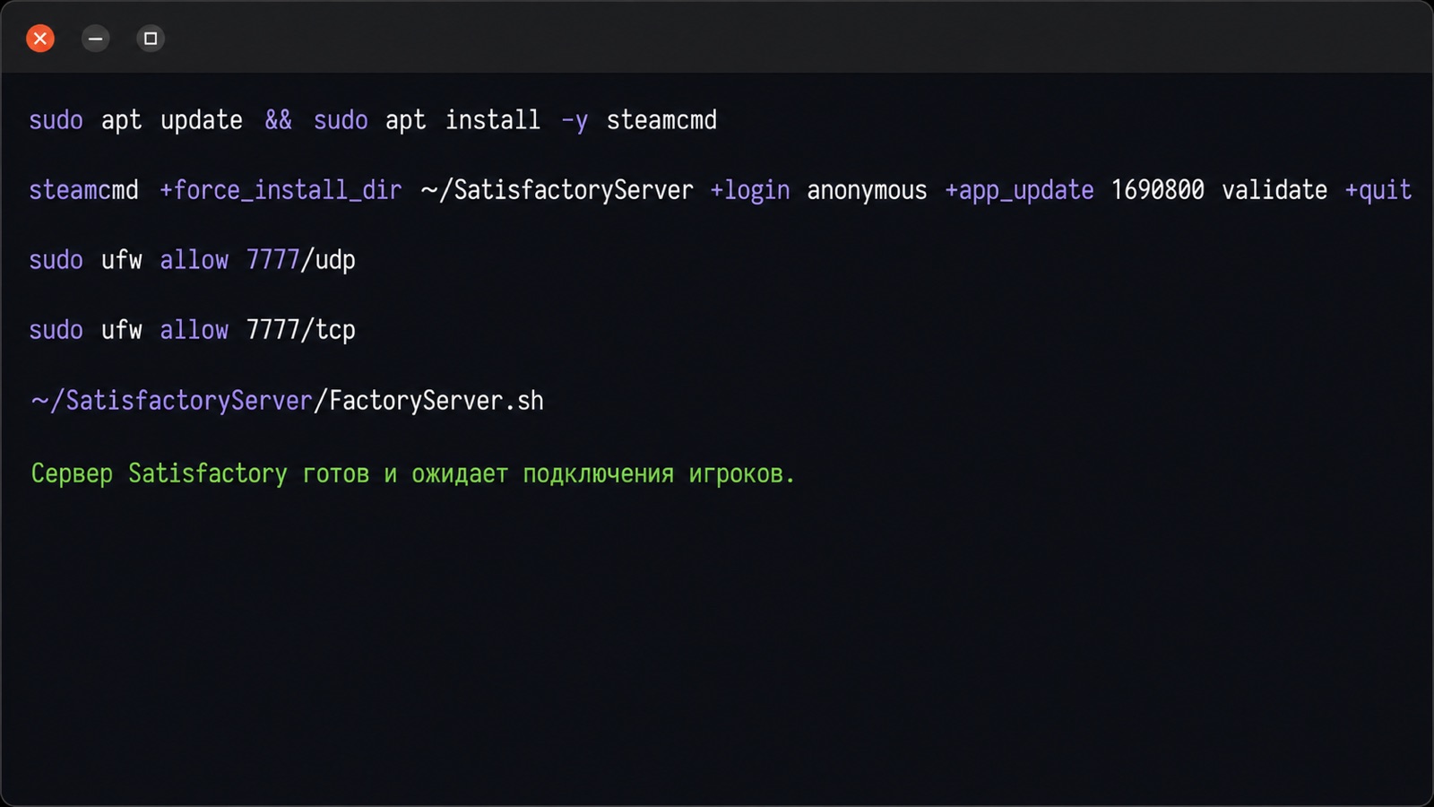
Task: Click the '+quit' argument
Action: click(x=1378, y=190)
